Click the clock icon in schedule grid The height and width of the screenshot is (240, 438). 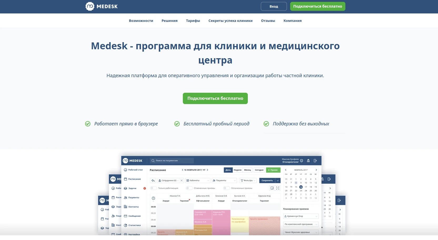pyautogui.click(x=153, y=198)
